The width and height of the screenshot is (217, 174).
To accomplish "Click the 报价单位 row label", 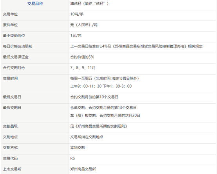I will tap(10, 25).
